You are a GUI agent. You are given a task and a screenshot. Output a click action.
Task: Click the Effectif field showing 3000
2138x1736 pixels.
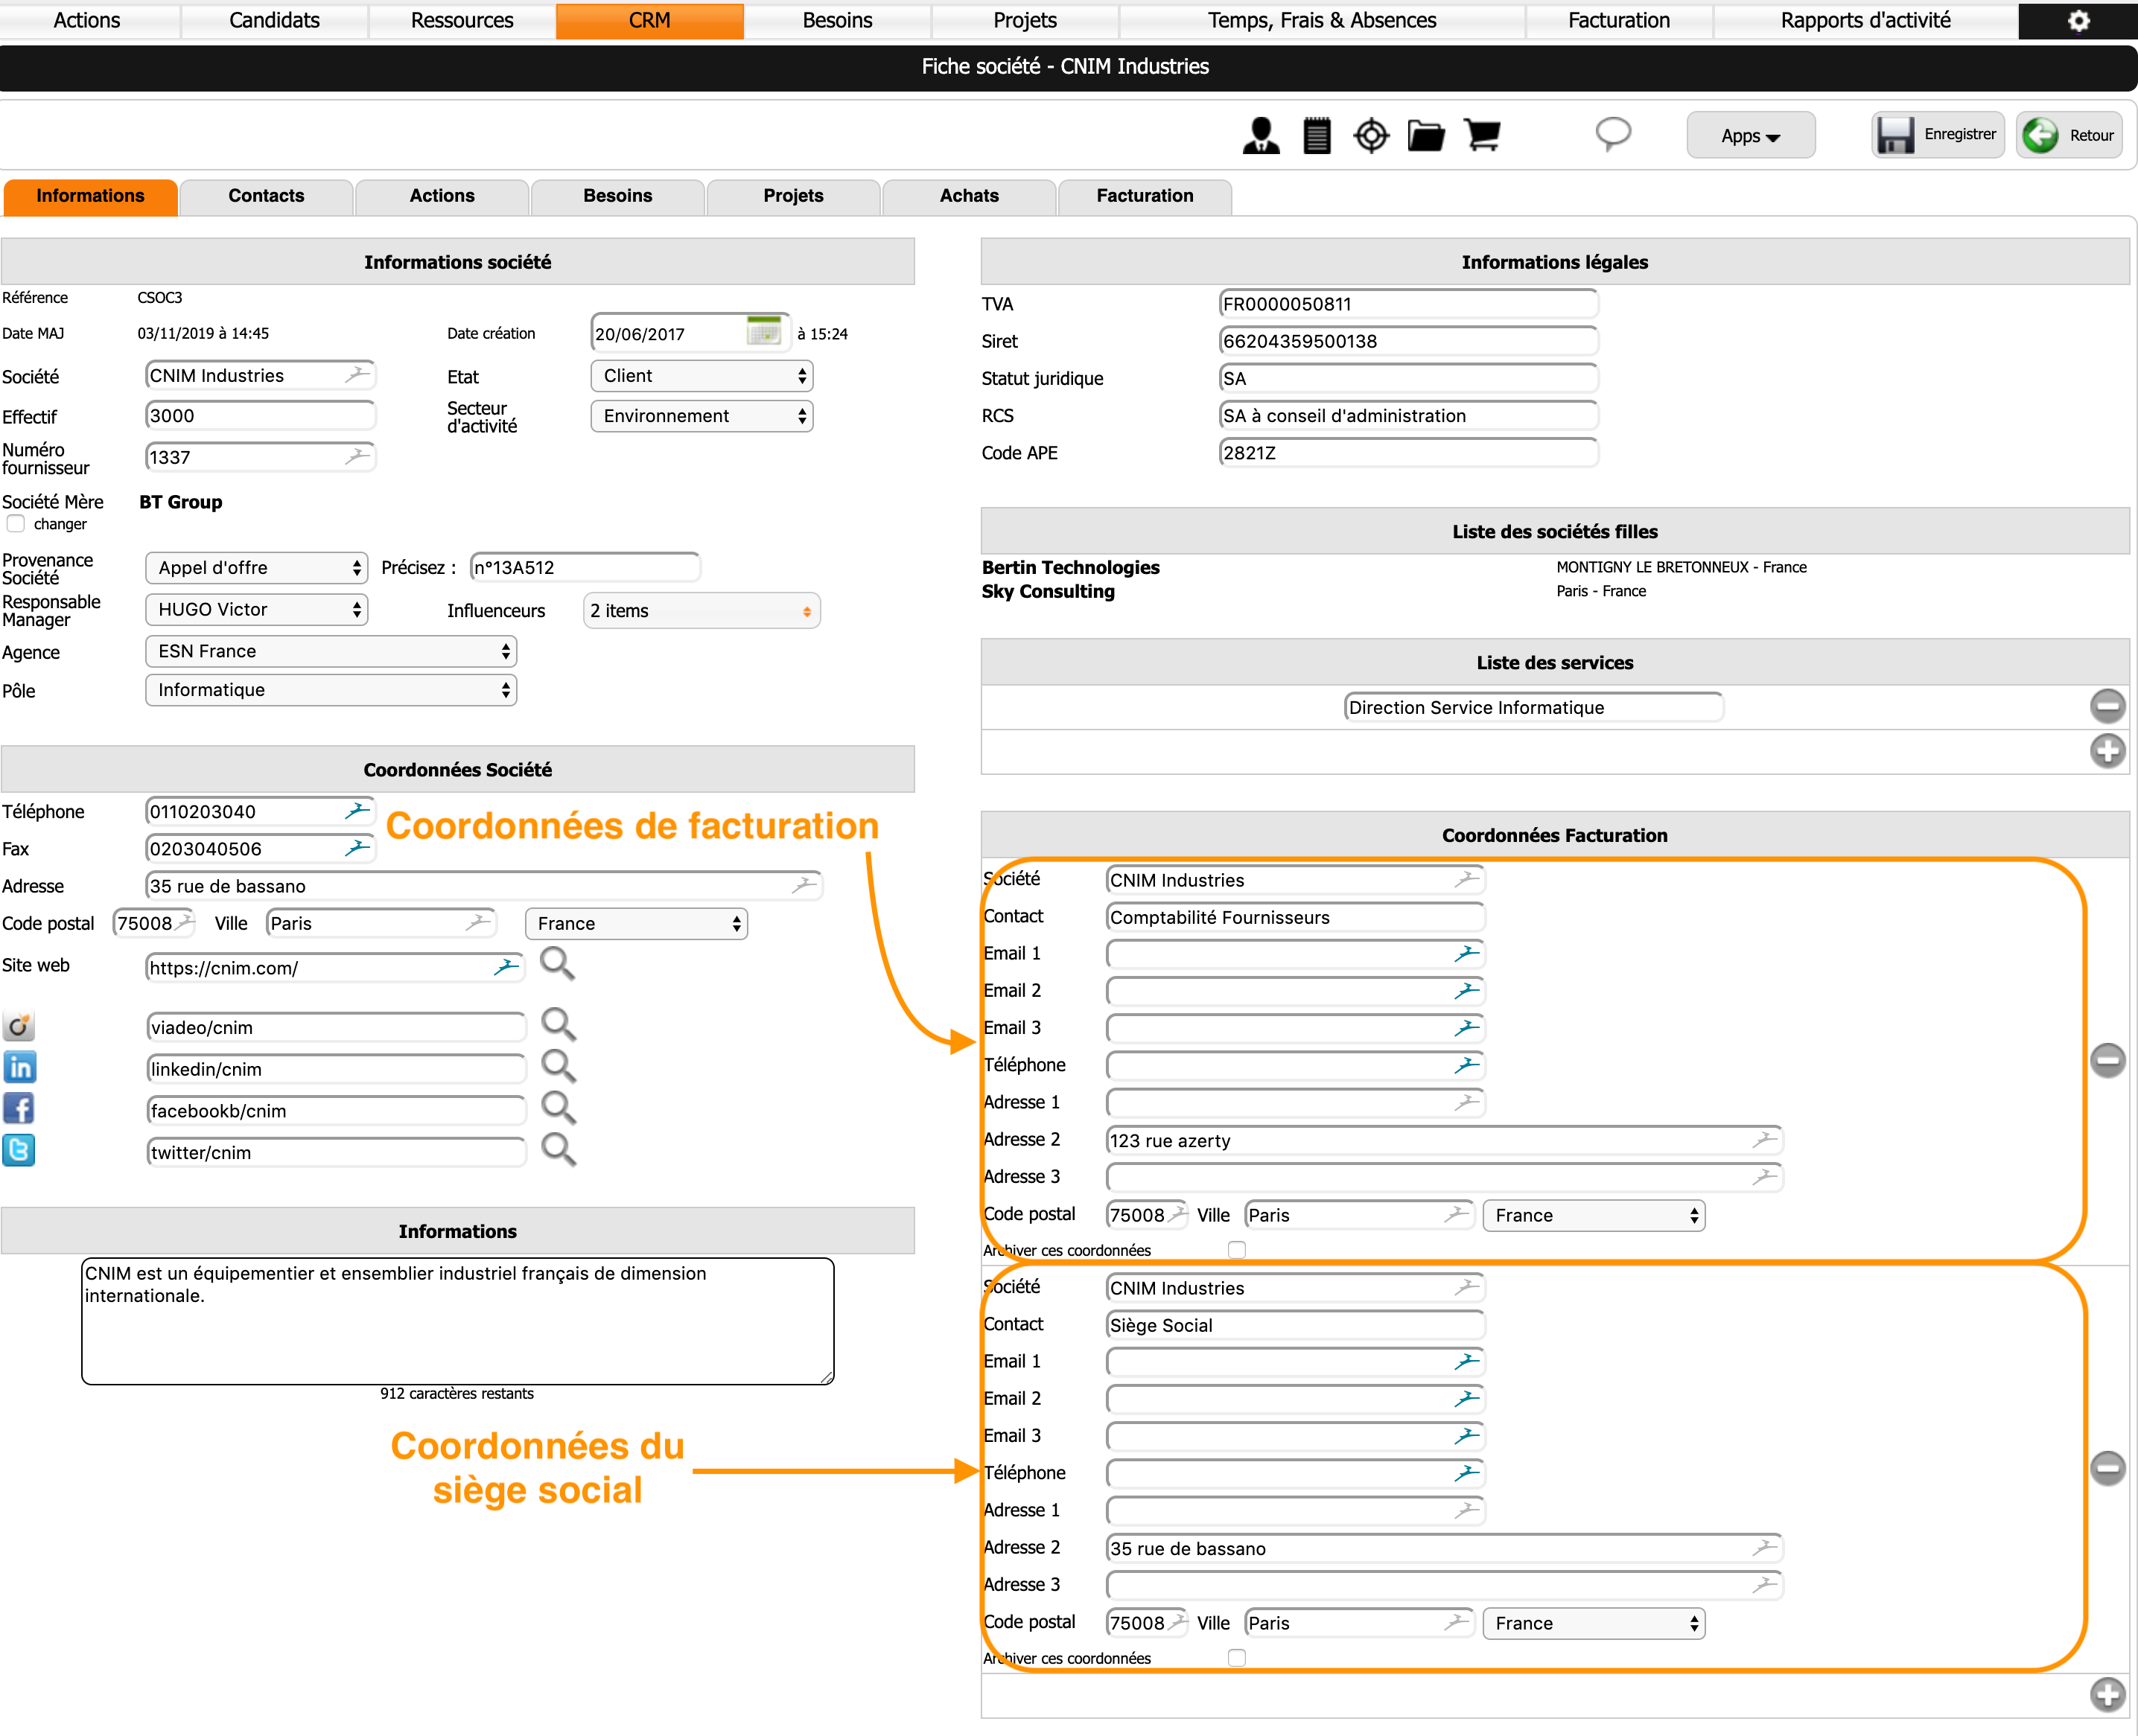coord(260,416)
